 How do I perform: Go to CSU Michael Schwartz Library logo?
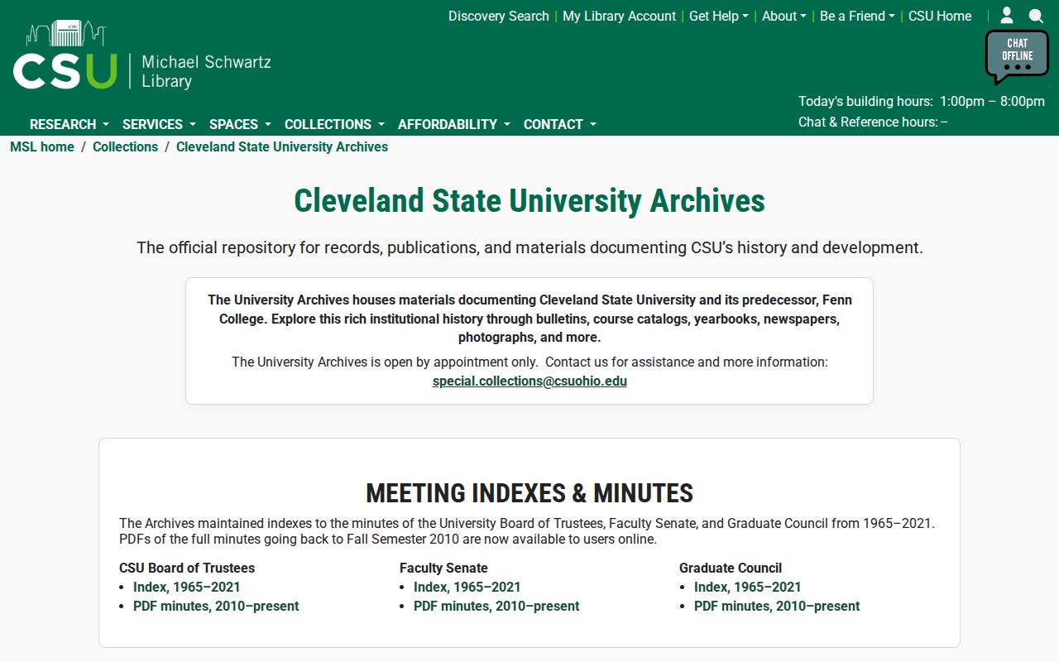(142, 56)
